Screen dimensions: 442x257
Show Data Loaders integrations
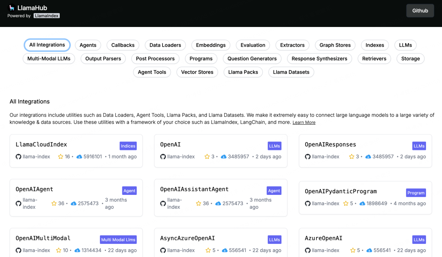165,45
